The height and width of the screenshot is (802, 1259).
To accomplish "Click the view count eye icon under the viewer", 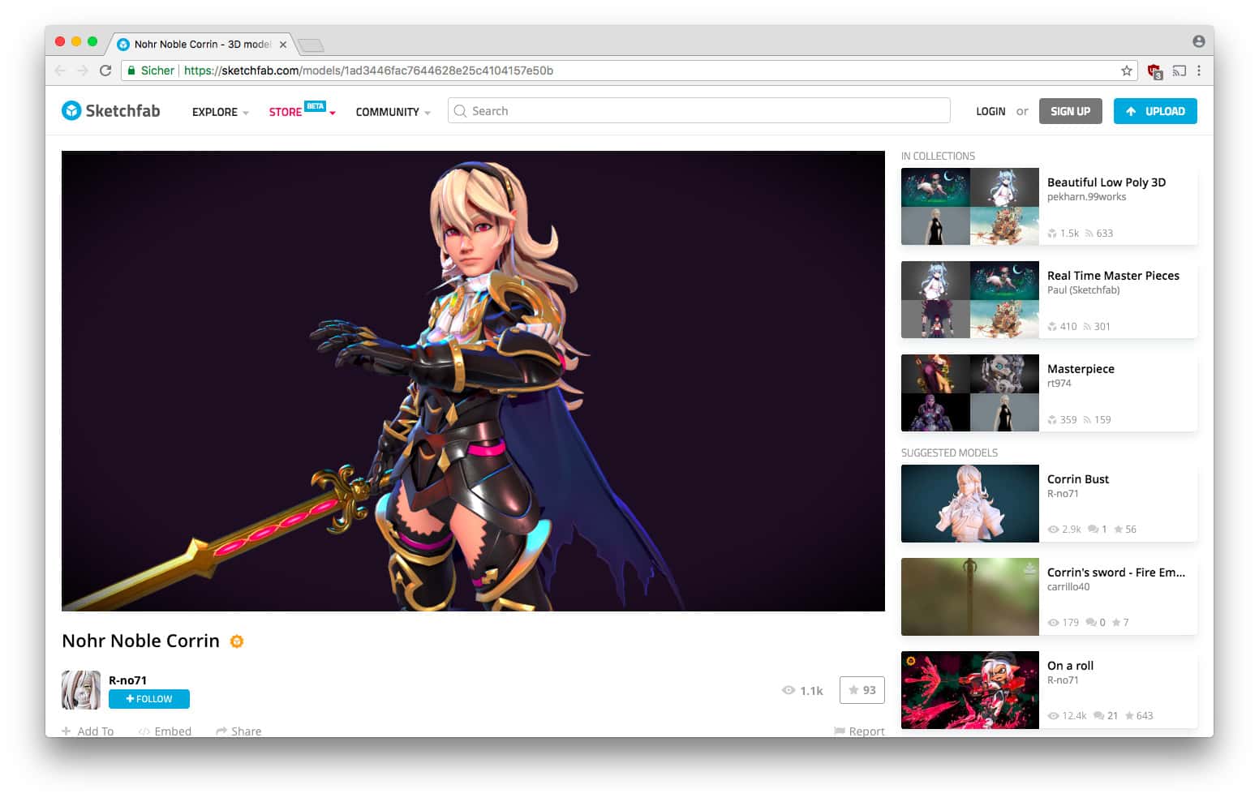I will point(788,690).
